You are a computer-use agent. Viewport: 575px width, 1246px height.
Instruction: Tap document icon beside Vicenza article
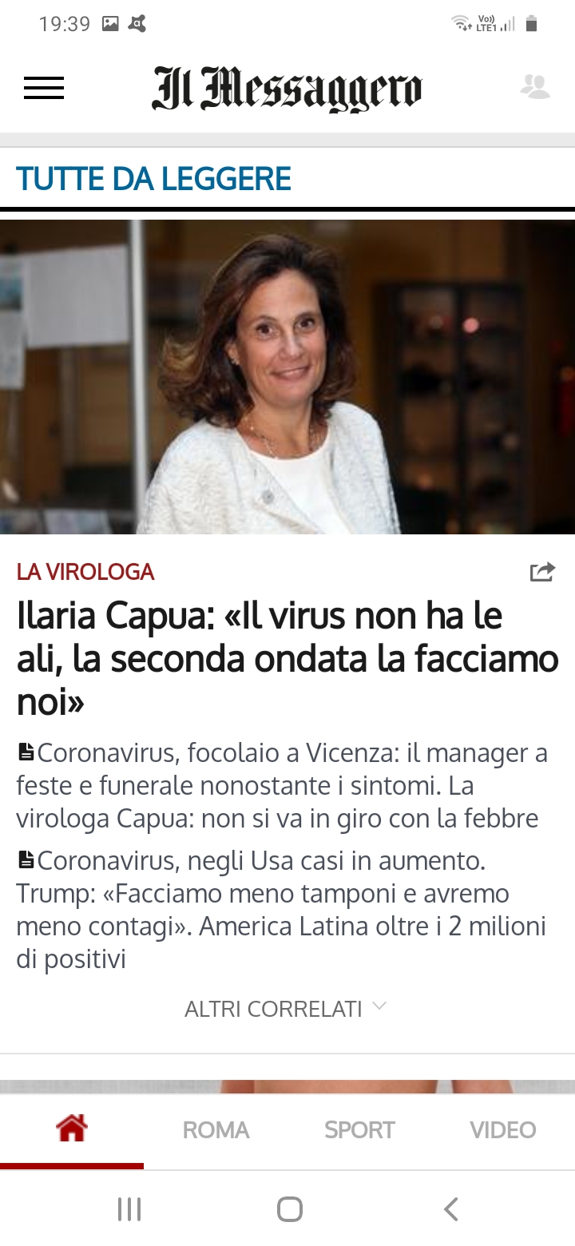click(x=26, y=752)
